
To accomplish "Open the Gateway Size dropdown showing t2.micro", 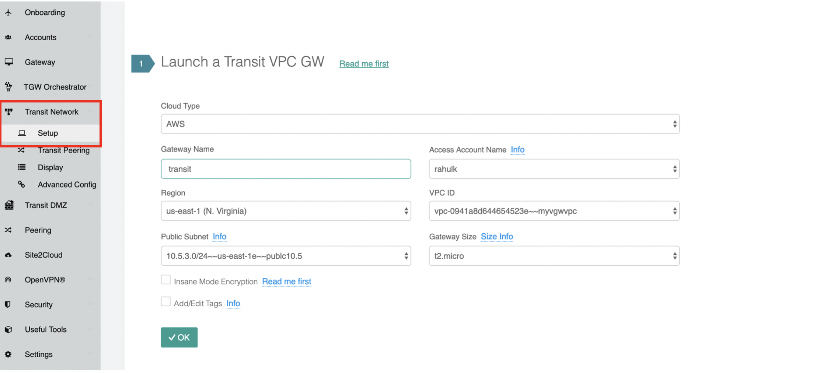I will click(554, 256).
